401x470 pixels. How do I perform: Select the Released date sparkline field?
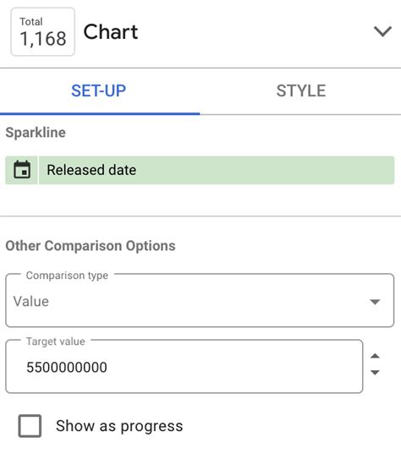(x=200, y=170)
